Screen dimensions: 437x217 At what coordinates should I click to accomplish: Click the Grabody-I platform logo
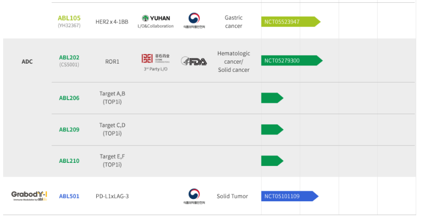29,196
